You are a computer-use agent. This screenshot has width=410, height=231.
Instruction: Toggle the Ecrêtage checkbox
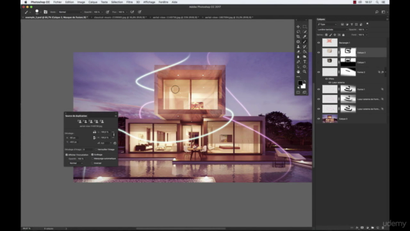pyautogui.click(x=92, y=155)
